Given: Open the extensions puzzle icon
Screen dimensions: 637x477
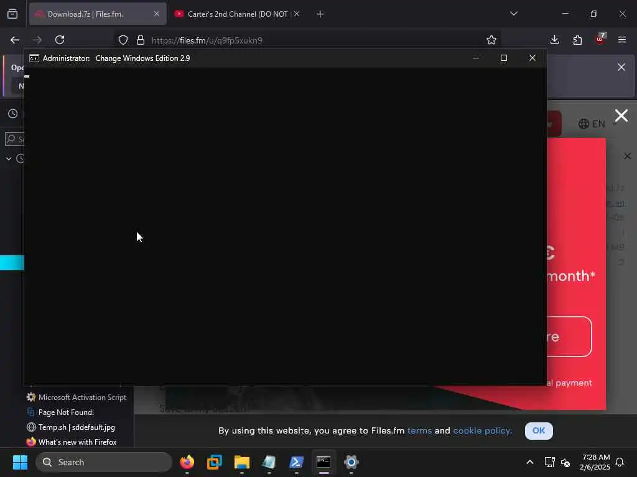Looking at the screenshot, I should 577,40.
